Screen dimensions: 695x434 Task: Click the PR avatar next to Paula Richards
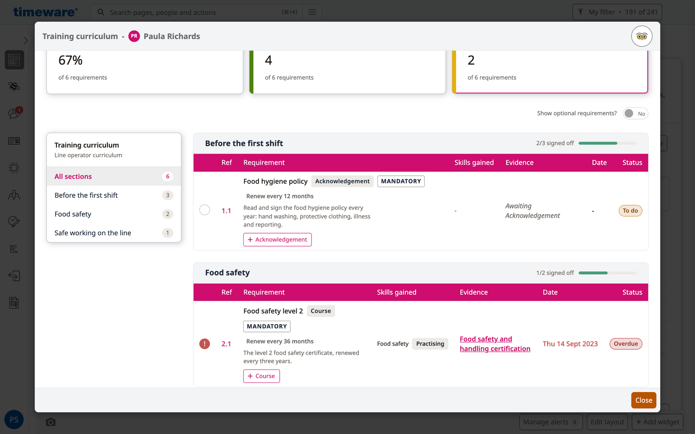(x=134, y=36)
